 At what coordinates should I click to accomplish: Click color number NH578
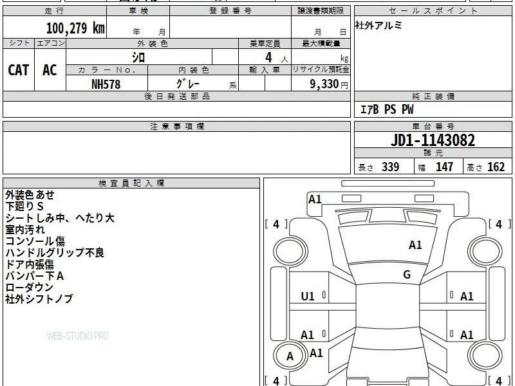coord(106,84)
